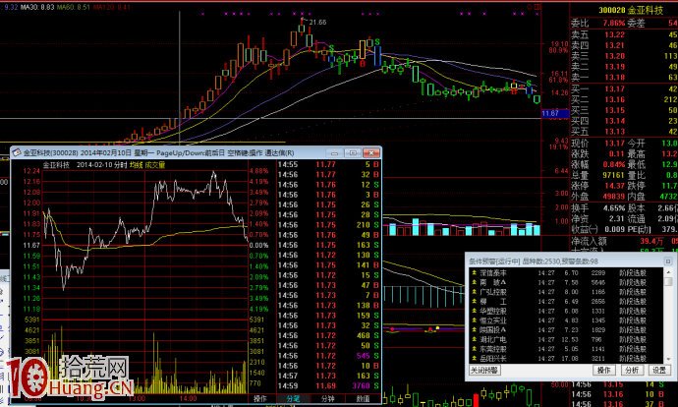
Task: Click the star icon beside 东莞控股
Action: click(475, 349)
